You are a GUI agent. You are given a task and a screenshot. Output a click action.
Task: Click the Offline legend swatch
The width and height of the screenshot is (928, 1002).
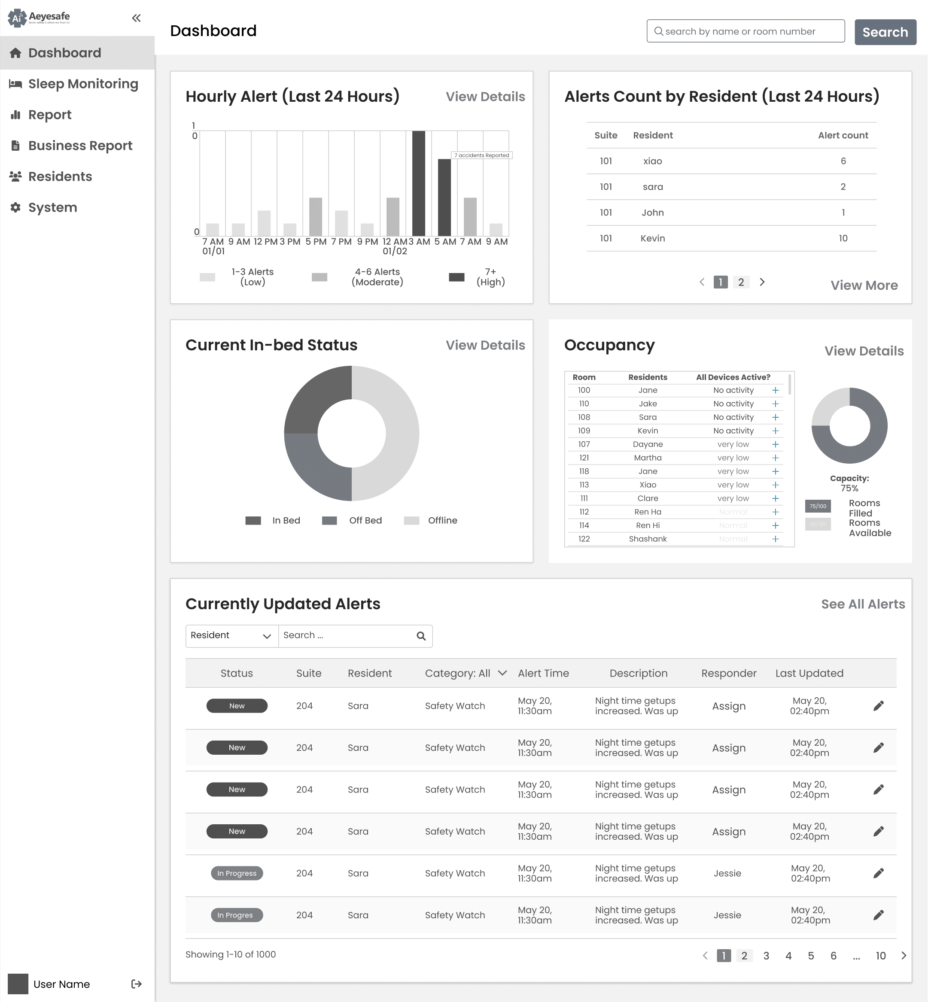412,521
